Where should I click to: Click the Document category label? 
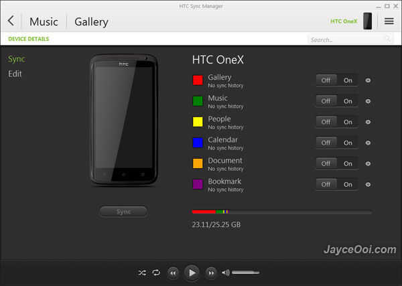[225, 161]
